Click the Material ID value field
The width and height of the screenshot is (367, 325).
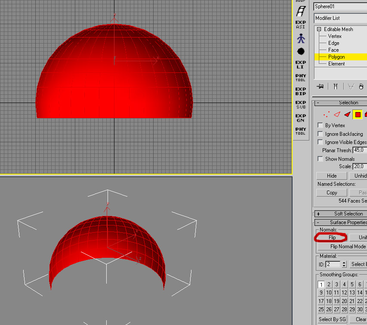click(x=333, y=264)
